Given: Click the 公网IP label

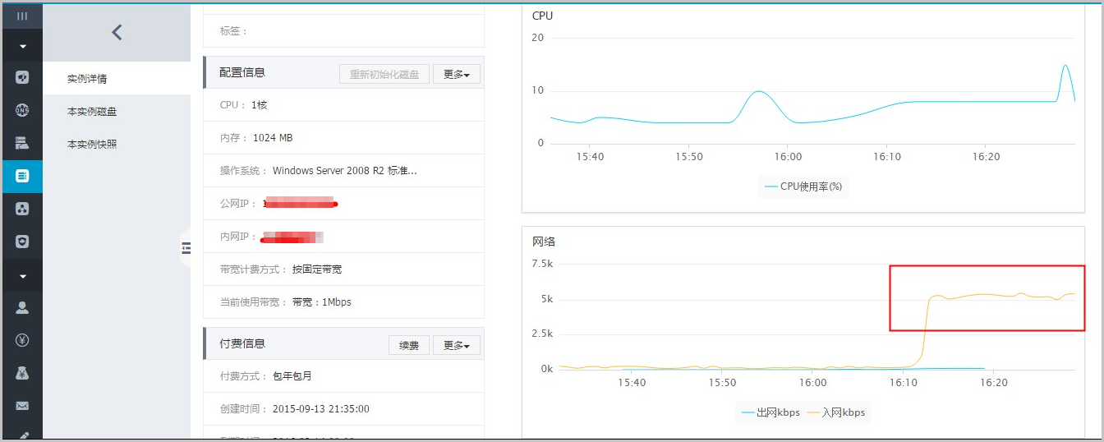Looking at the screenshot, I should click(x=238, y=204).
